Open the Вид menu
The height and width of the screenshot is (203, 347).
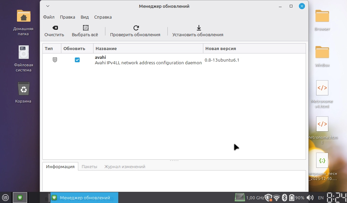[x=84, y=17]
